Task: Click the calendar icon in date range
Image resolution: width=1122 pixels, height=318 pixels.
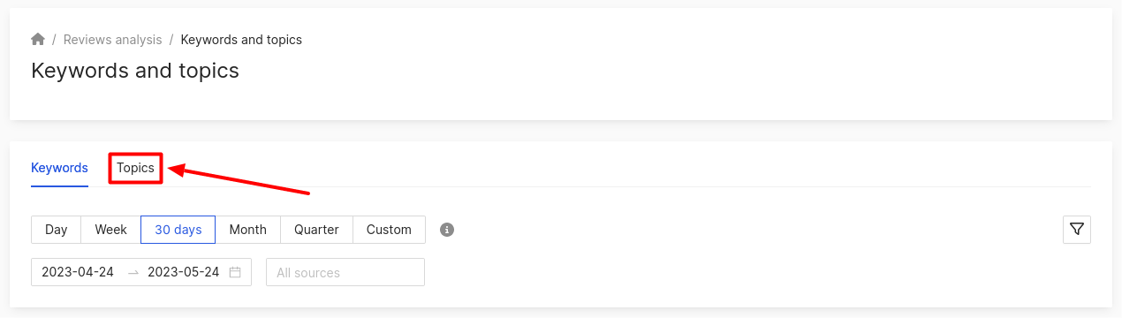Action: point(235,272)
